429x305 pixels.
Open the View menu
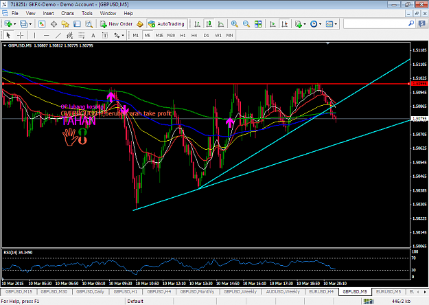pyautogui.click(x=31, y=13)
